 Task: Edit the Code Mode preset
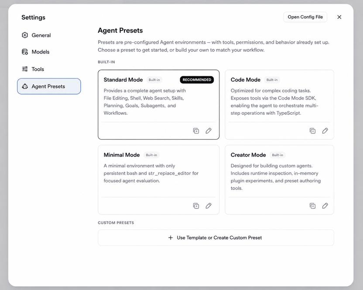click(x=325, y=131)
